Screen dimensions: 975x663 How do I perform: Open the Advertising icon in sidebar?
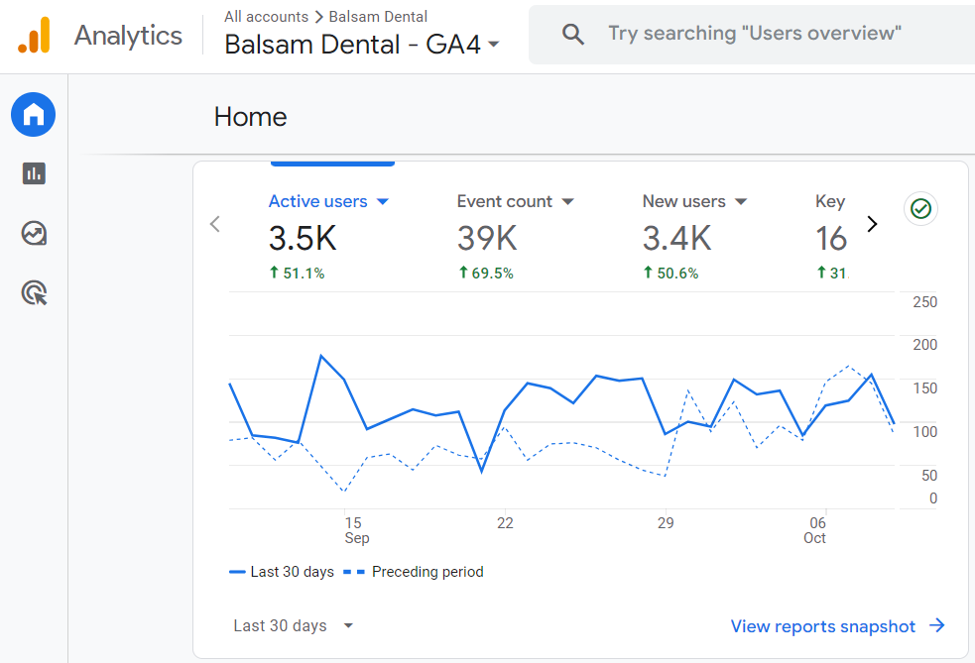pyautogui.click(x=34, y=292)
